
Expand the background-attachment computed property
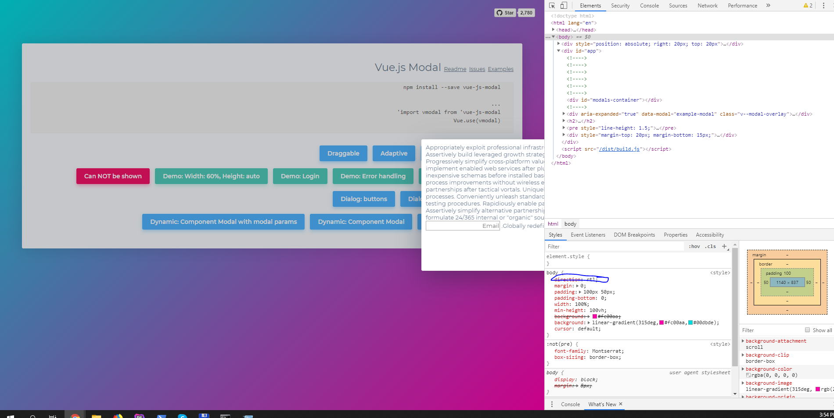click(743, 341)
